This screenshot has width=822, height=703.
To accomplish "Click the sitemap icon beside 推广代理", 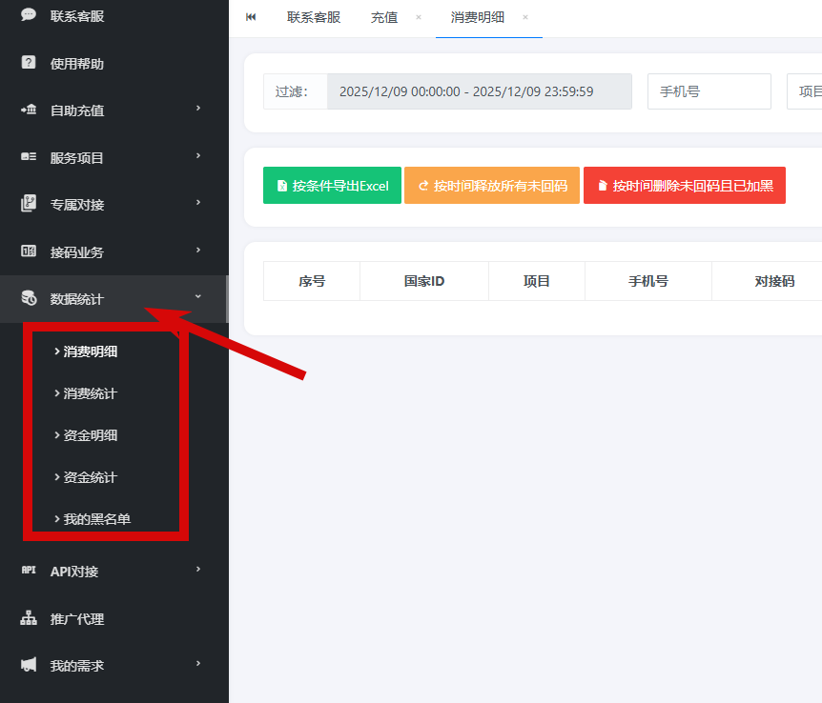I will (29, 618).
